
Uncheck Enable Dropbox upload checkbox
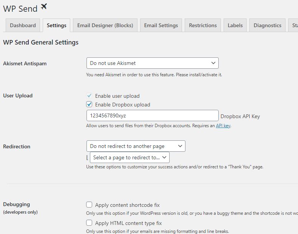point(89,104)
